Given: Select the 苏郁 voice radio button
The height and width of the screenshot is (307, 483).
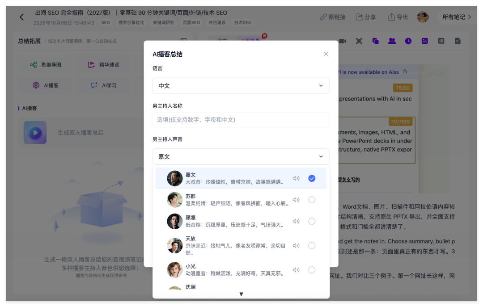Looking at the screenshot, I should [x=312, y=200].
